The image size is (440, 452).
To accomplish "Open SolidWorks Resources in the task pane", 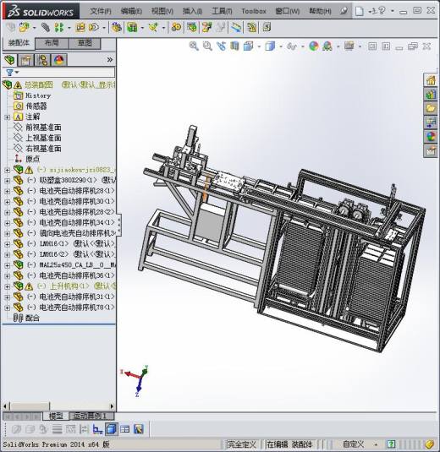I will (x=431, y=80).
